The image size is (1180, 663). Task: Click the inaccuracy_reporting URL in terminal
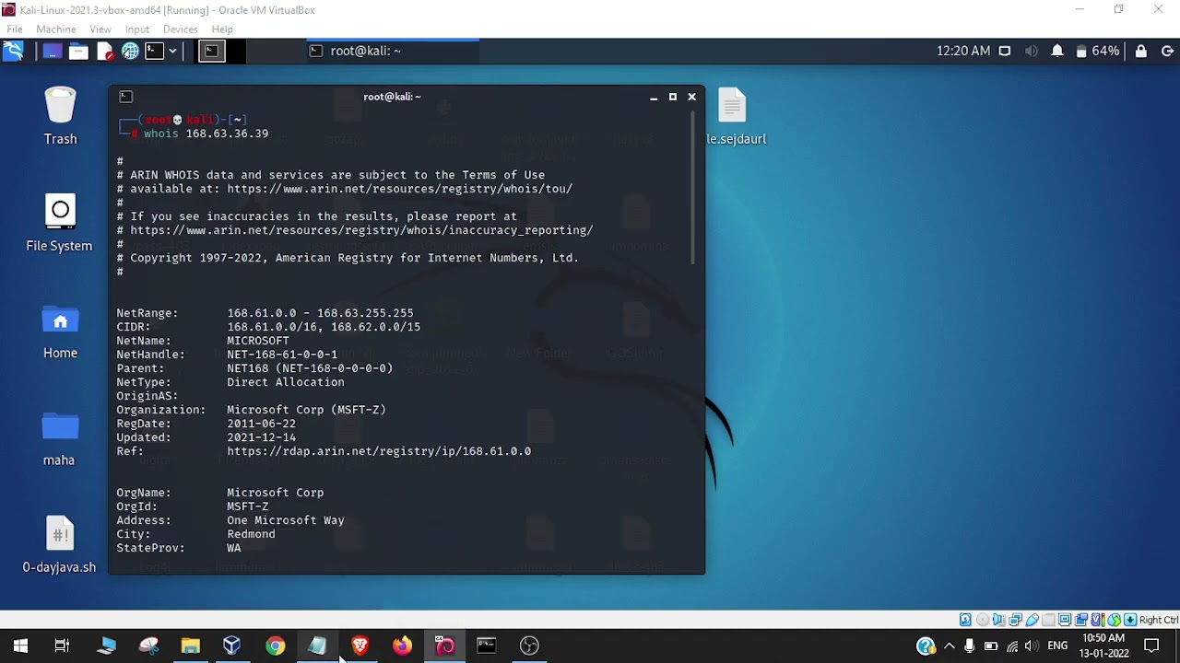click(361, 230)
